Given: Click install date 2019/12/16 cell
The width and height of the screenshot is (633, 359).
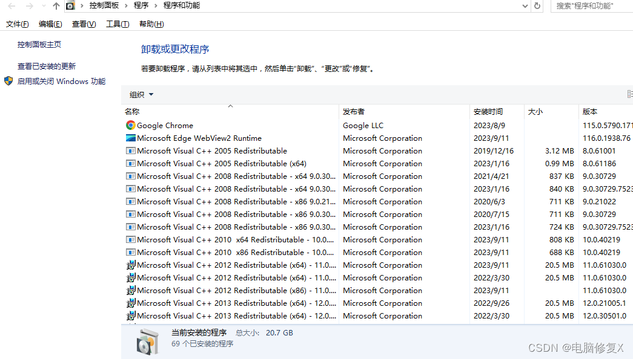Looking at the screenshot, I should click(493, 150).
